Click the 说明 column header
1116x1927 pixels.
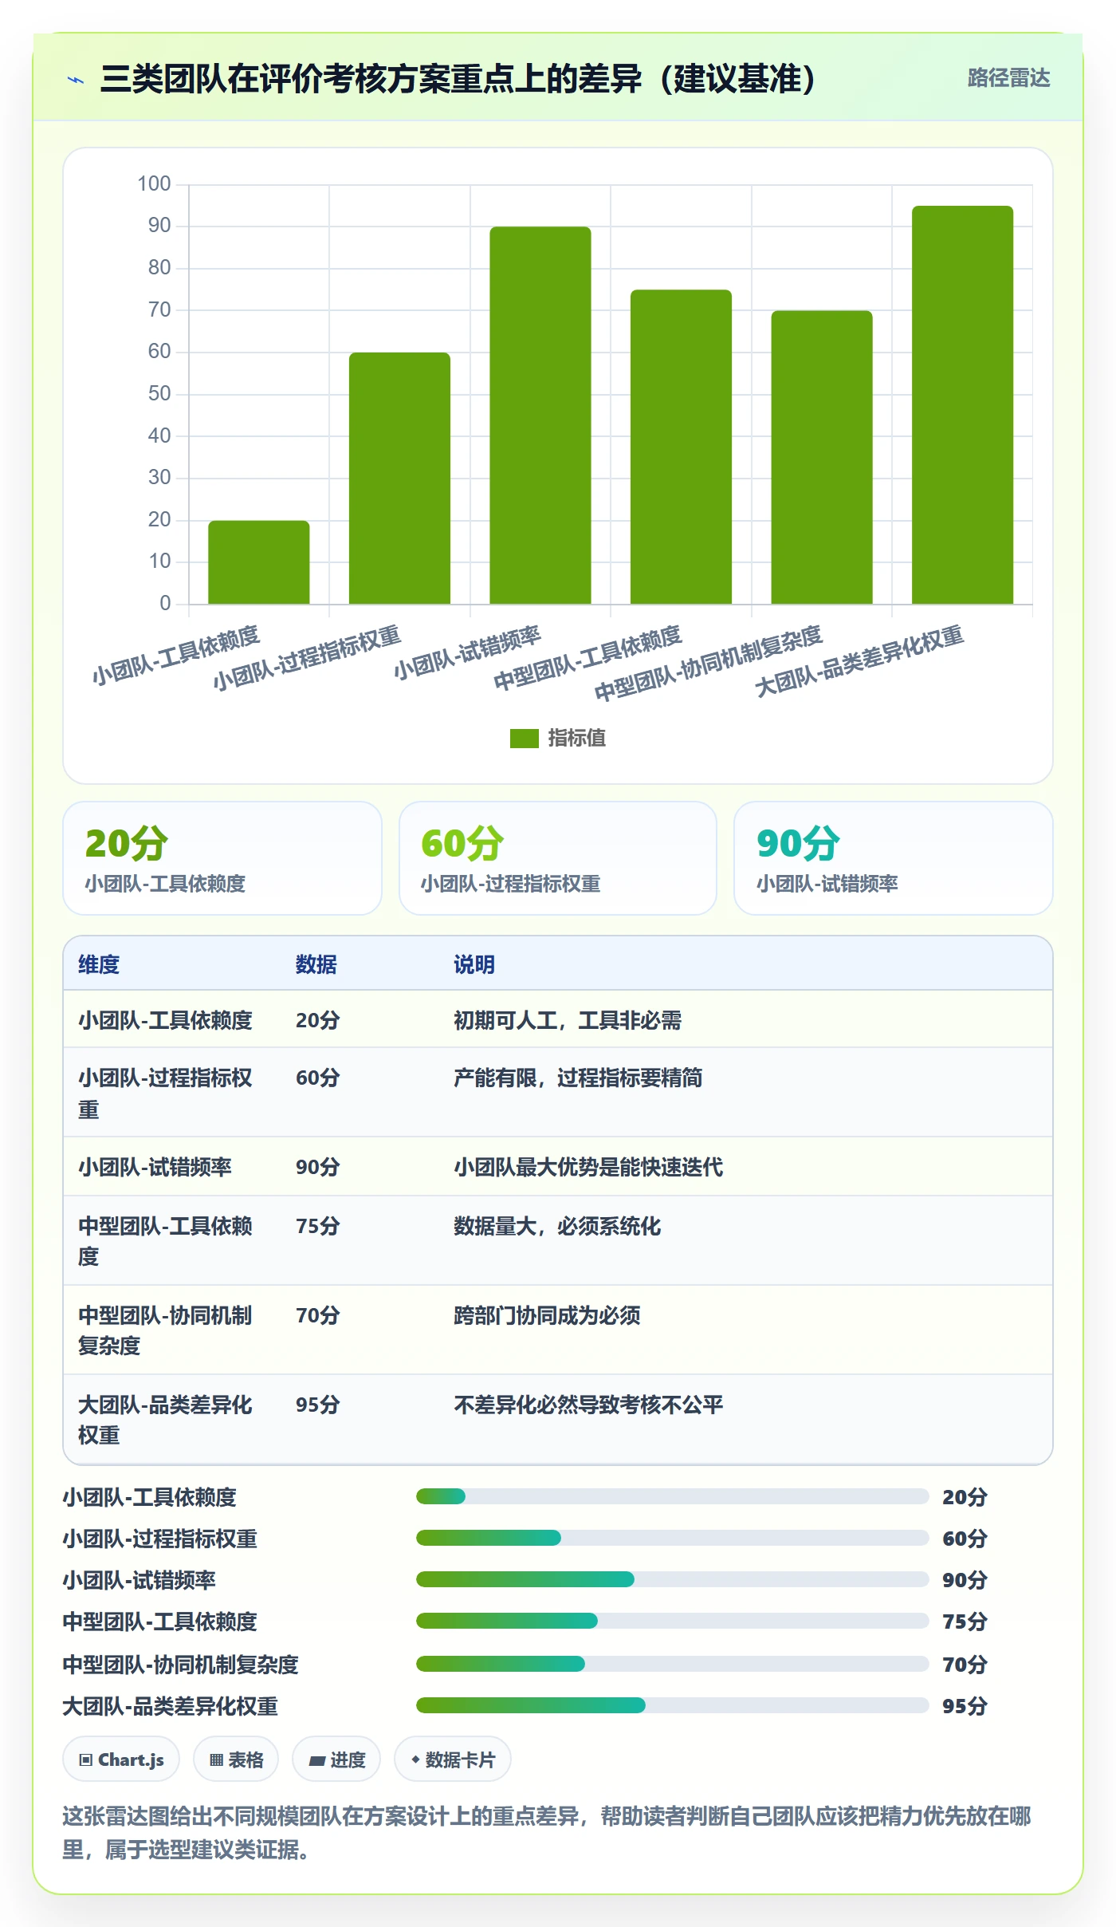tap(474, 964)
